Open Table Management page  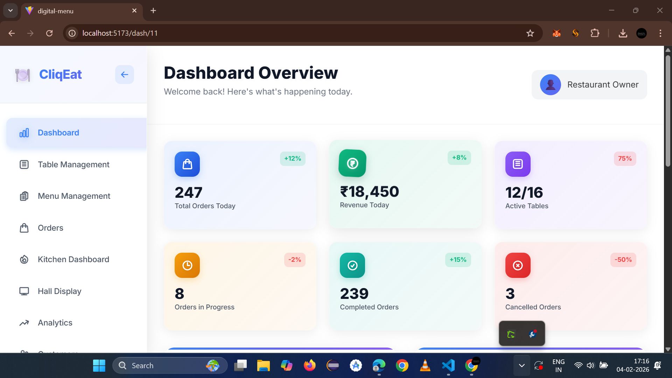[76, 164]
